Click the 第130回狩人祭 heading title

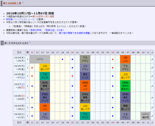tap(12, 3)
